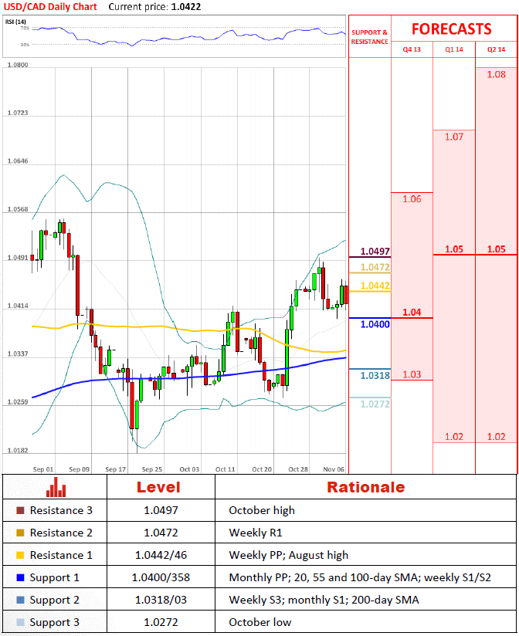Click the Level column header
519x636 pixels.
(x=158, y=487)
